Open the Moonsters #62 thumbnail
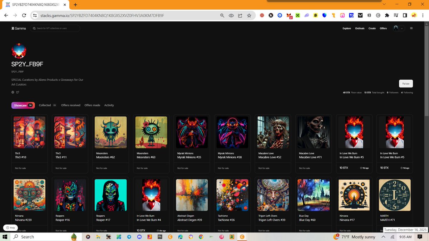Viewport: 429px width, 241px height. [x=110, y=132]
